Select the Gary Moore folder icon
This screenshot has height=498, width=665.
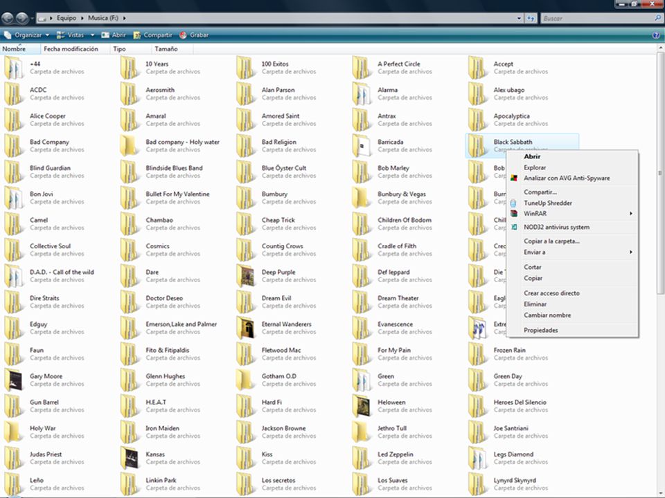pyautogui.click(x=14, y=380)
